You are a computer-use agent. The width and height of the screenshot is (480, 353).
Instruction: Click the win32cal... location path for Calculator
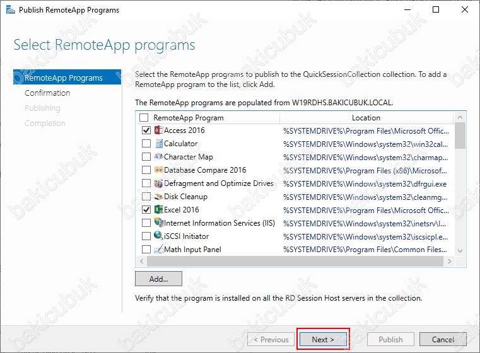[365, 144]
